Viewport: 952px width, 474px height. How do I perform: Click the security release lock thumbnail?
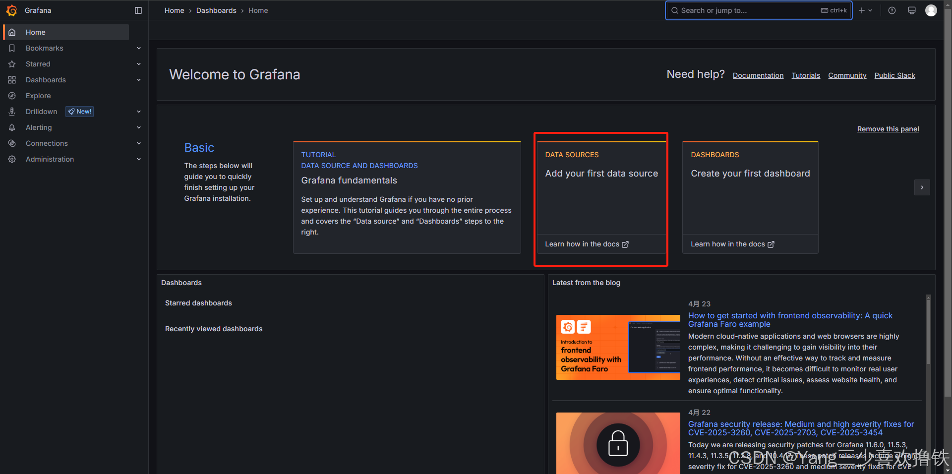click(x=618, y=443)
